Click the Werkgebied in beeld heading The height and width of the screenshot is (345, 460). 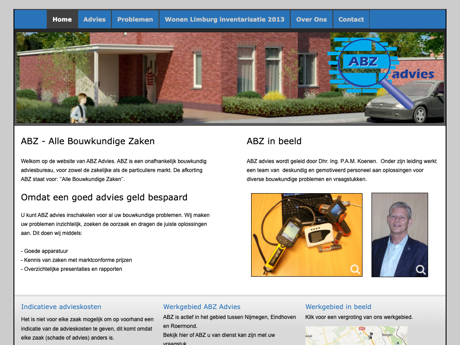click(x=338, y=307)
